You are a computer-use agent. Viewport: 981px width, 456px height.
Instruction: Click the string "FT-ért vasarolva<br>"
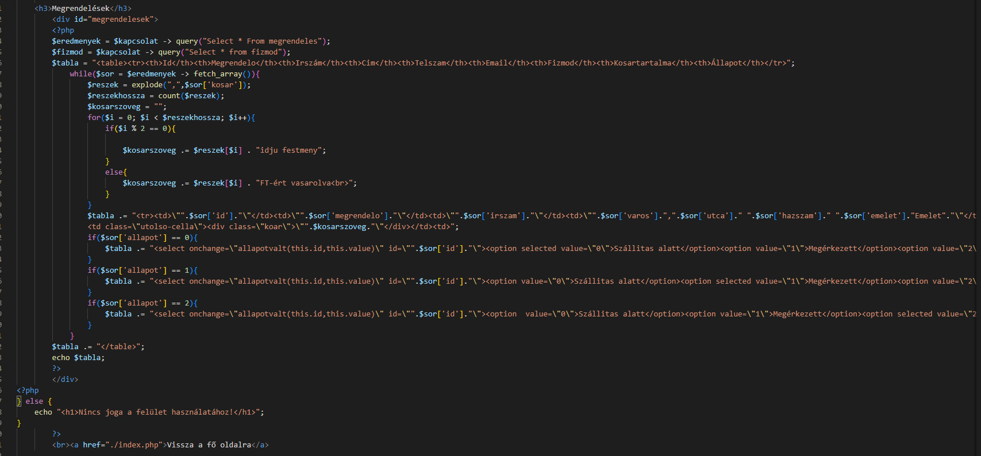(304, 183)
